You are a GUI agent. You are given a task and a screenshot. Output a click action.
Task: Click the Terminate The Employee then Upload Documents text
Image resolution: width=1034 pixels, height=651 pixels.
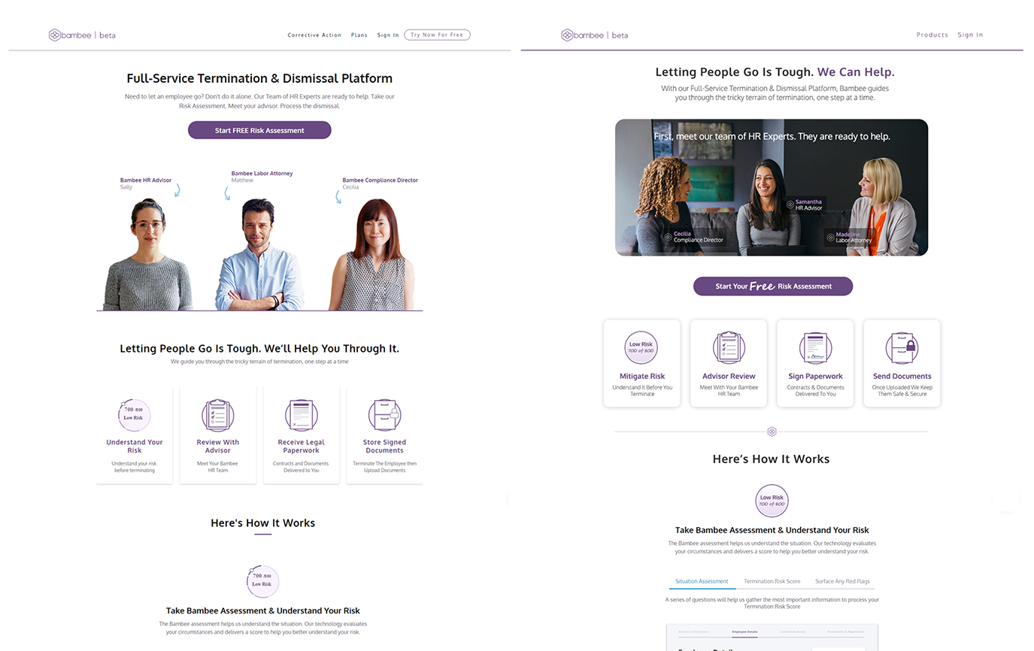[384, 467]
